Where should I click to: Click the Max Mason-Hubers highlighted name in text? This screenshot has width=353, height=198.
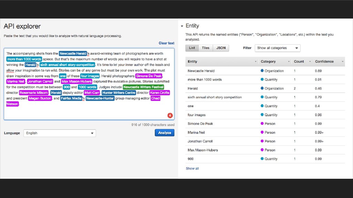(x=77, y=81)
